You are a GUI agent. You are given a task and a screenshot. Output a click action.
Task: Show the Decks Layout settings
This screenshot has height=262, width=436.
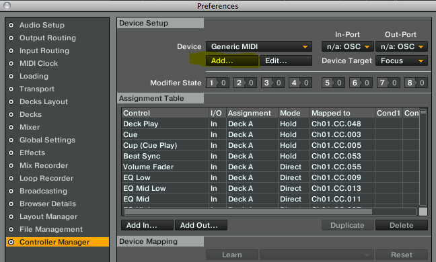coord(57,101)
